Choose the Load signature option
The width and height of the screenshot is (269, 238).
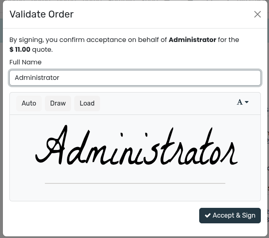87,104
